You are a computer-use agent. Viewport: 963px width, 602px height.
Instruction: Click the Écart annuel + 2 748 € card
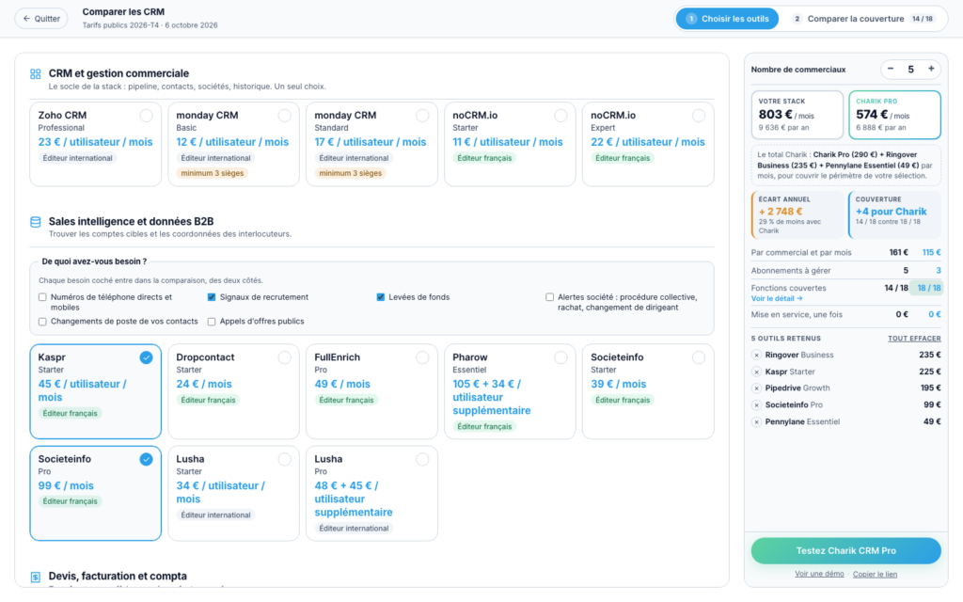[x=797, y=214]
